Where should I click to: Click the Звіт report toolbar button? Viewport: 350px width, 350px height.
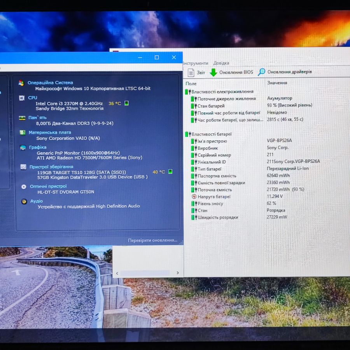pos(196,73)
